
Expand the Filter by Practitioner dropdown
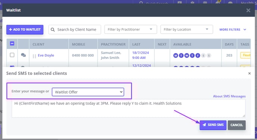pyautogui.click(x=131, y=29)
